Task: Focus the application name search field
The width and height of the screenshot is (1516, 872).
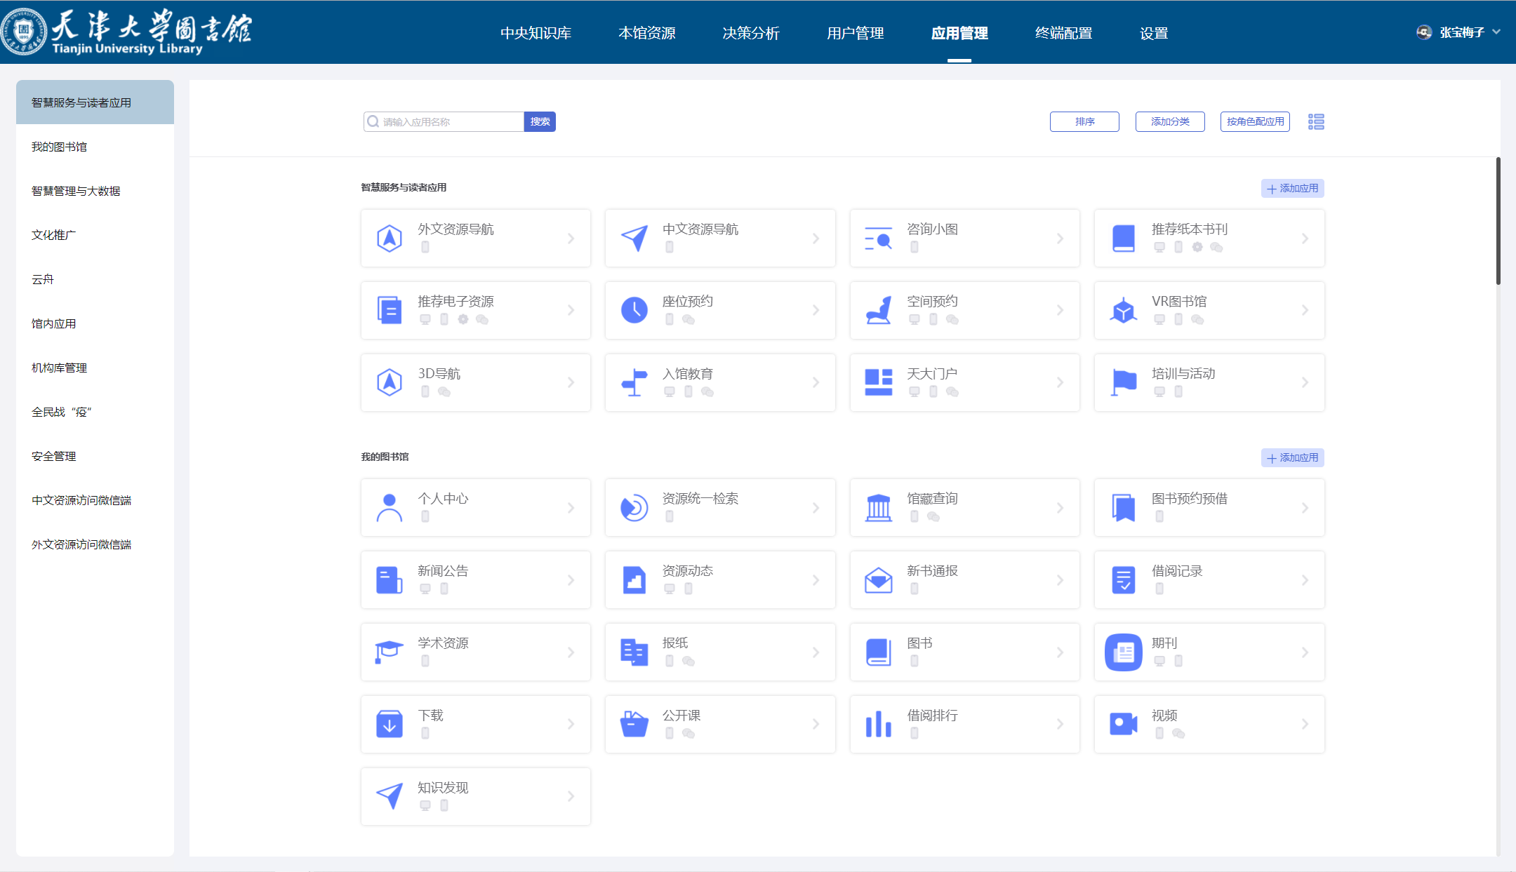Action: point(449,121)
